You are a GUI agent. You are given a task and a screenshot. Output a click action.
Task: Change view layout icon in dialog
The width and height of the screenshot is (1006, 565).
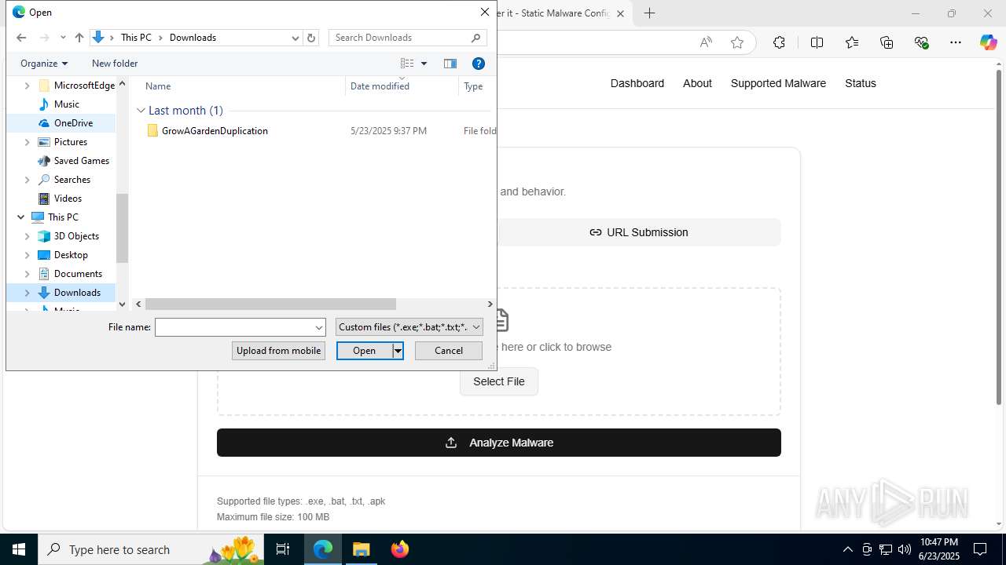coord(407,64)
